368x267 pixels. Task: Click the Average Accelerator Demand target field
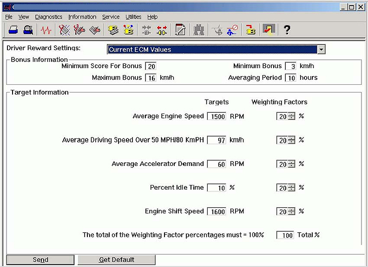pyautogui.click(x=217, y=164)
